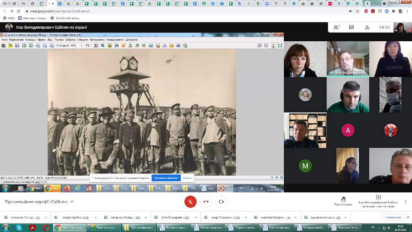412x232 pixels.
Task: Raise hand in the meeting
Action: [343, 201]
